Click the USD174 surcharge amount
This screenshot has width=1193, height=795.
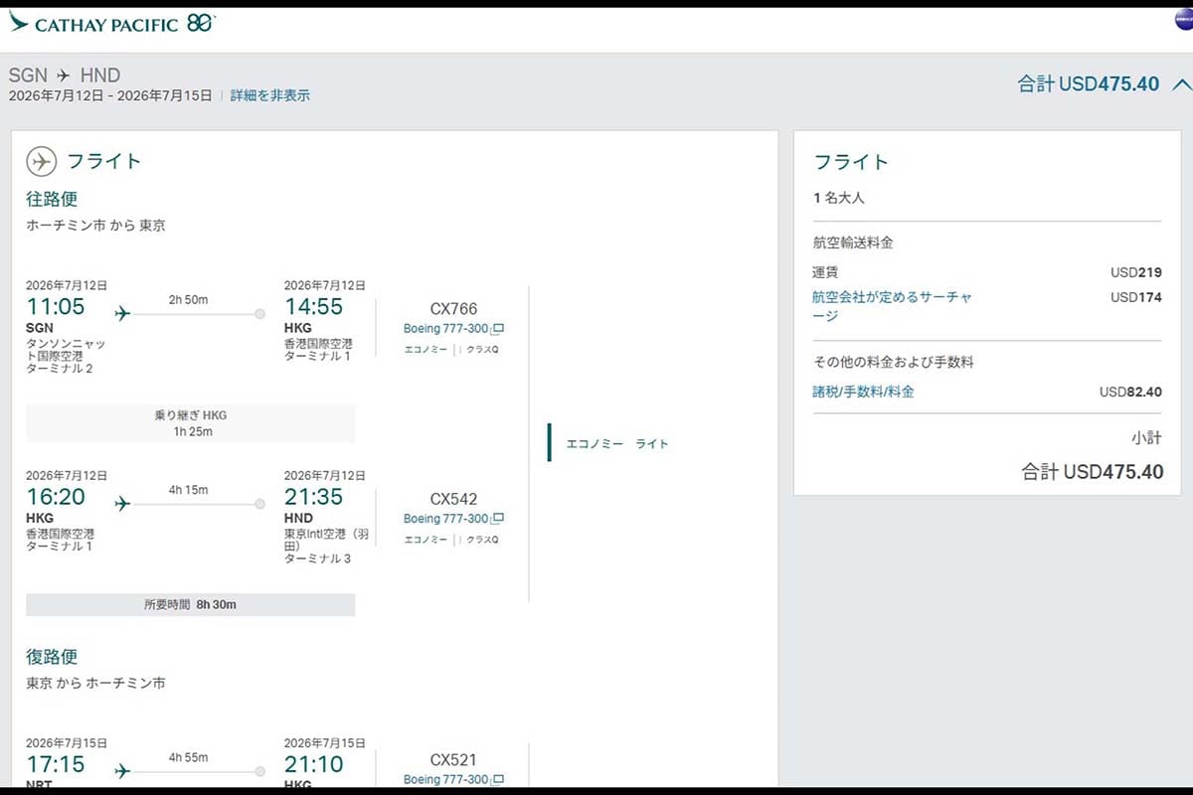(1135, 297)
